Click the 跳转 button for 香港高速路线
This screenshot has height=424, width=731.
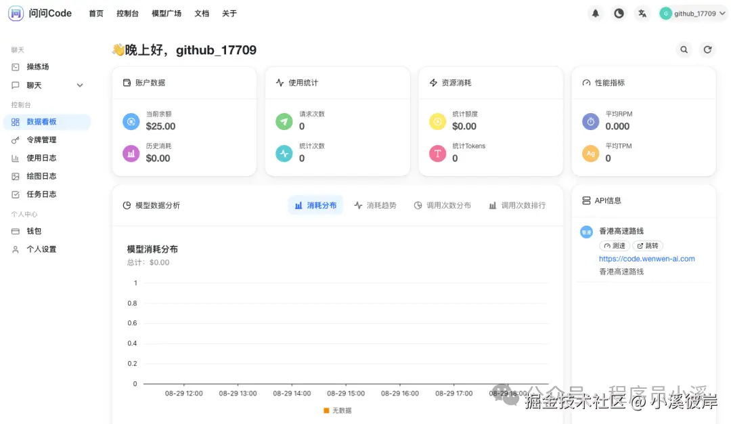tap(648, 245)
